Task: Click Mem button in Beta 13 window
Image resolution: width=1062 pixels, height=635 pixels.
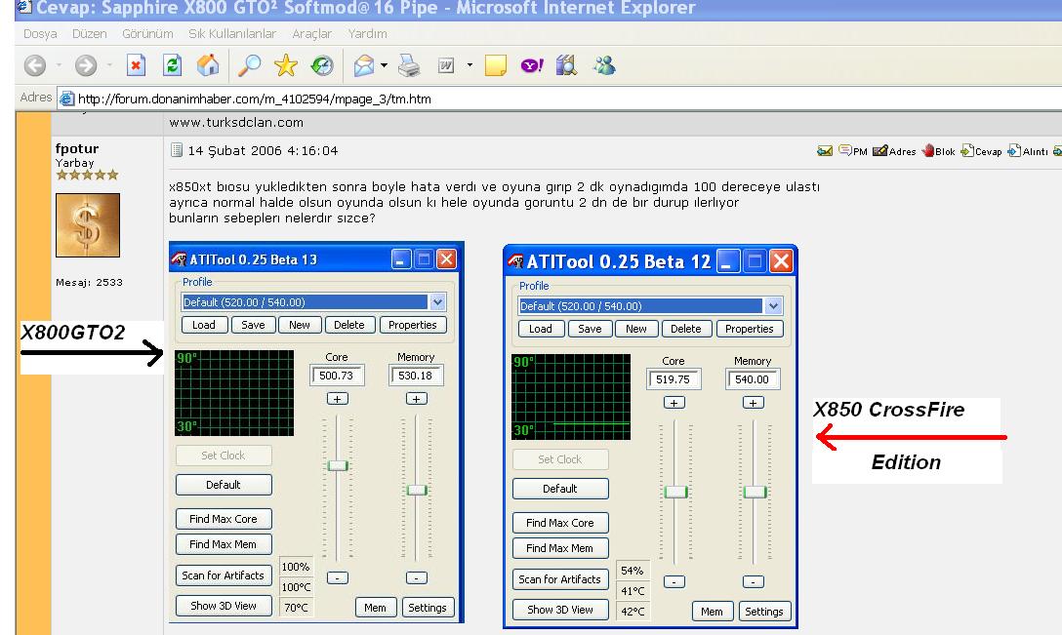Action: [375, 608]
